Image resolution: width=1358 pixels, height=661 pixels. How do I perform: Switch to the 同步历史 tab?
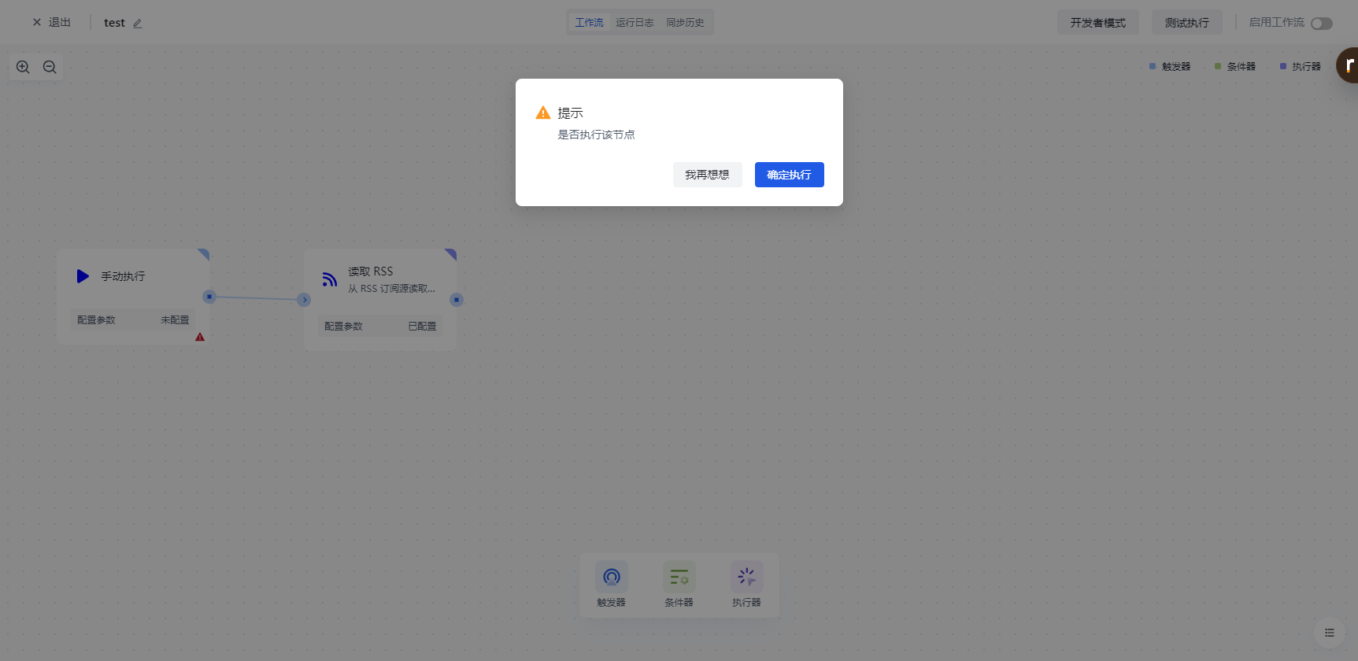pos(685,23)
